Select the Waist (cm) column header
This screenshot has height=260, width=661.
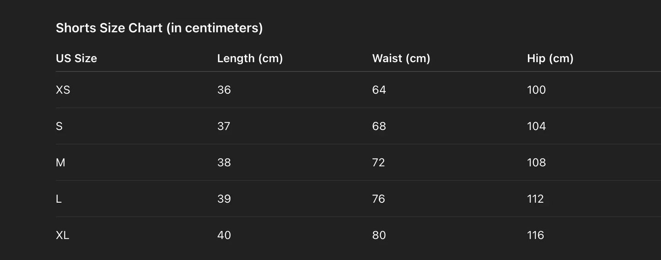(x=401, y=58)
